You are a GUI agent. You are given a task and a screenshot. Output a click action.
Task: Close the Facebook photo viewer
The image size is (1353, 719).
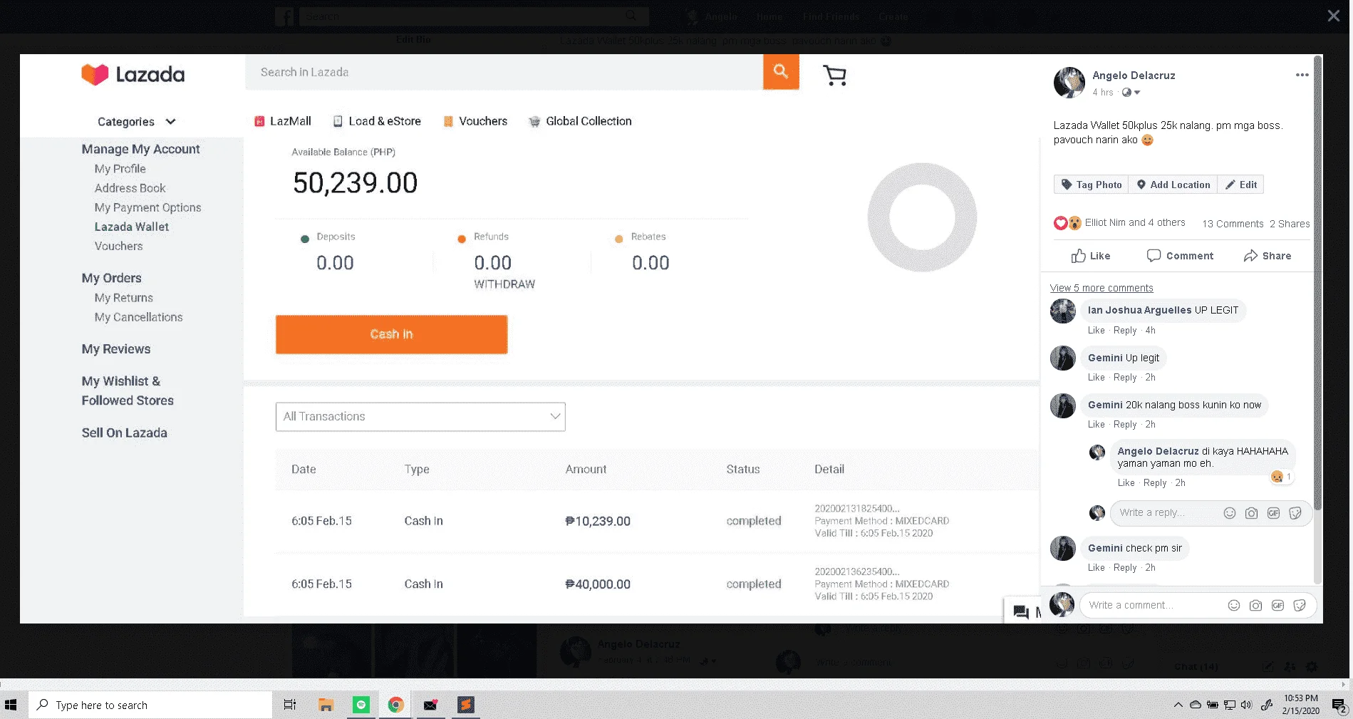(x=1333, y=16)
